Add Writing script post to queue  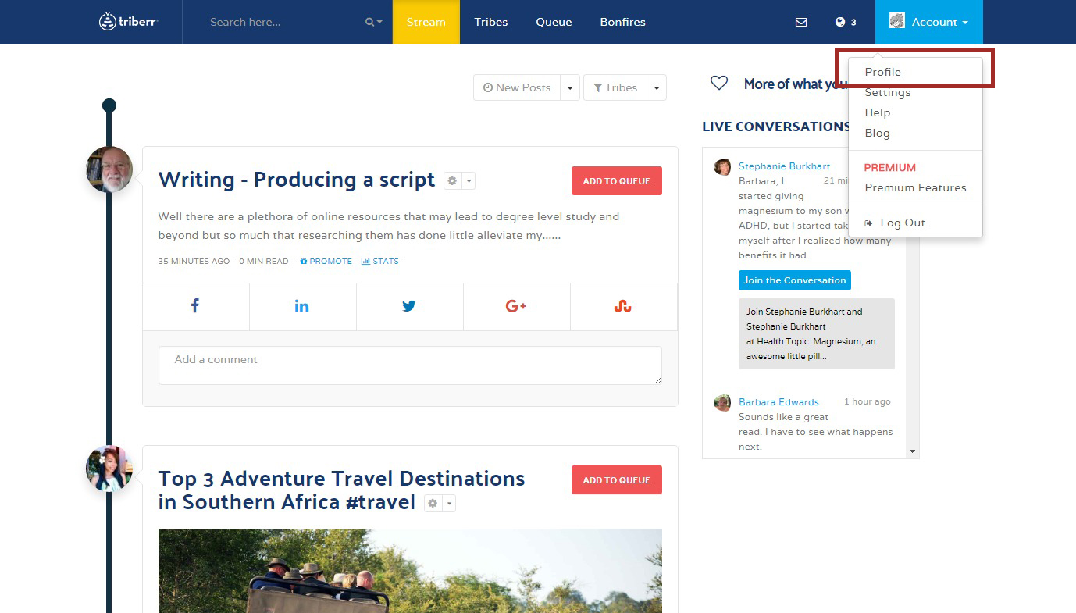616,181
